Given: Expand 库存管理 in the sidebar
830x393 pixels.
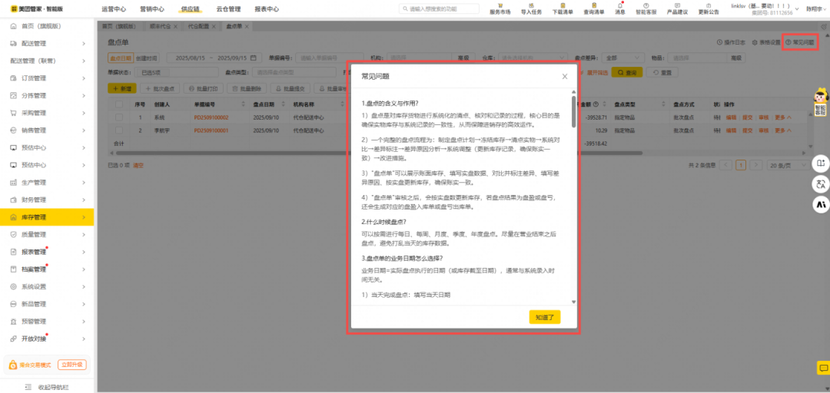Looking at the screenshot, I should 46,217.
